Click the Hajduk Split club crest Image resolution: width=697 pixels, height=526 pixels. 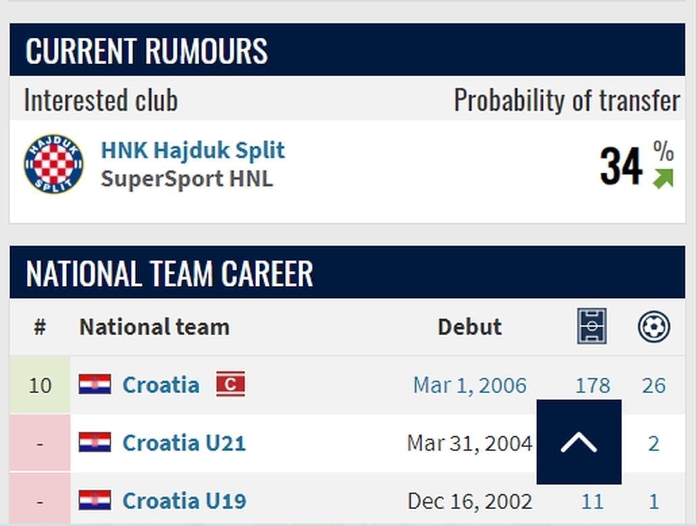(x=53, y=164)
